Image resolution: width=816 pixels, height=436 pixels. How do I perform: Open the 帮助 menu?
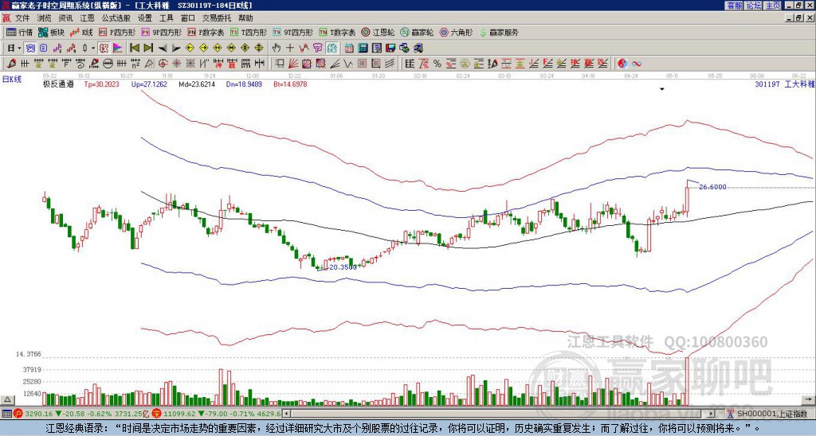pyautogui.click(x=245, y=18)
